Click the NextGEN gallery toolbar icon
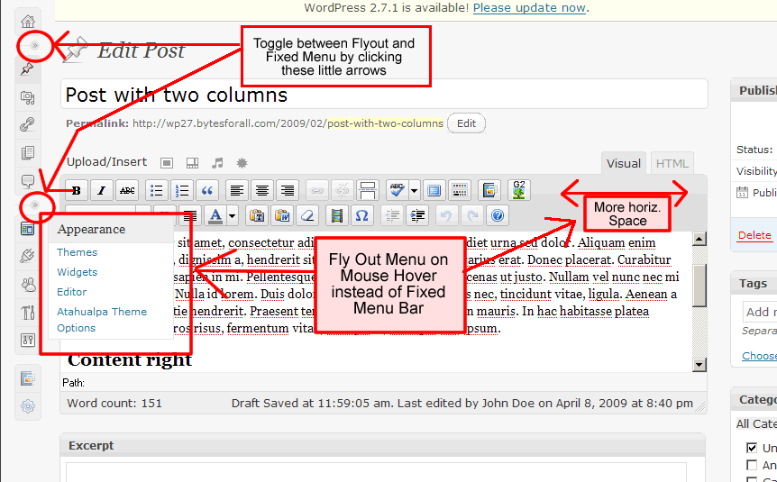 pos(489,190)
